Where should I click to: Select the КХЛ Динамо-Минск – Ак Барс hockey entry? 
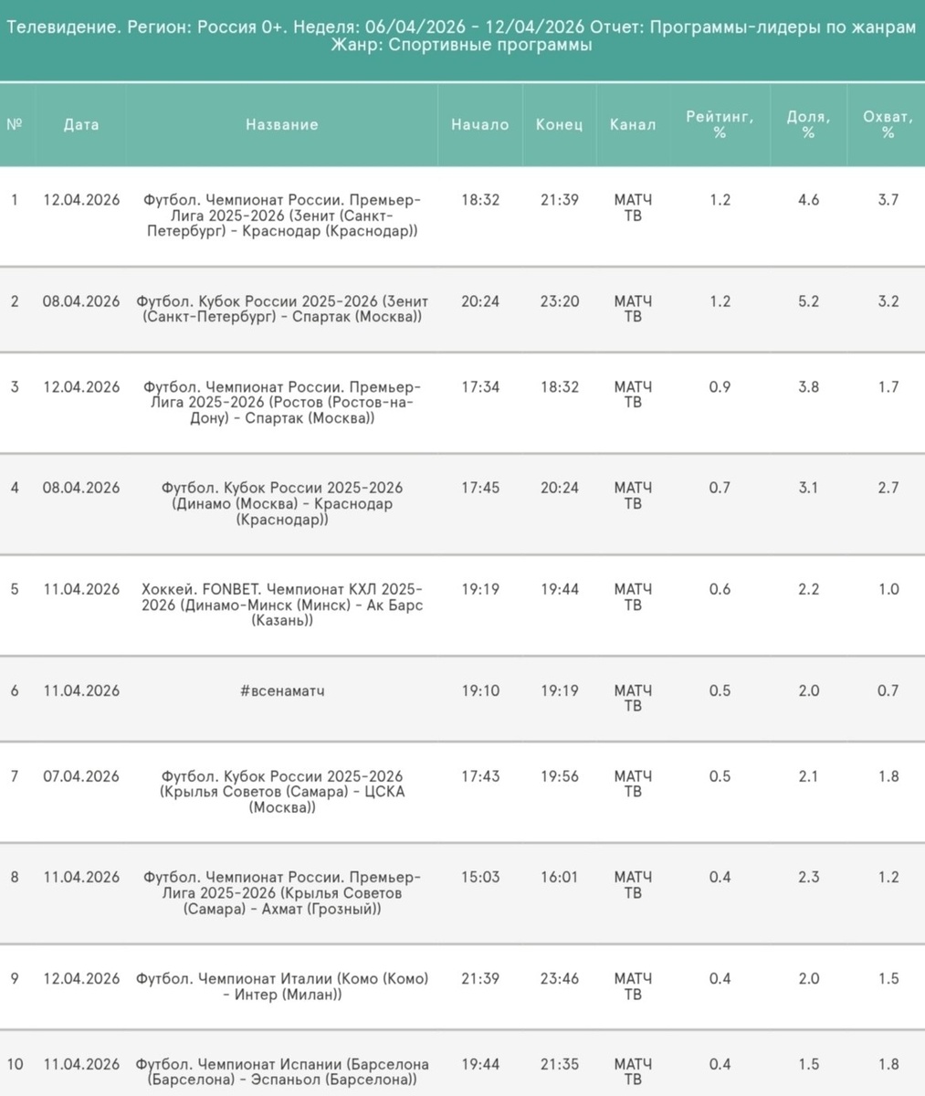[282, 605]
